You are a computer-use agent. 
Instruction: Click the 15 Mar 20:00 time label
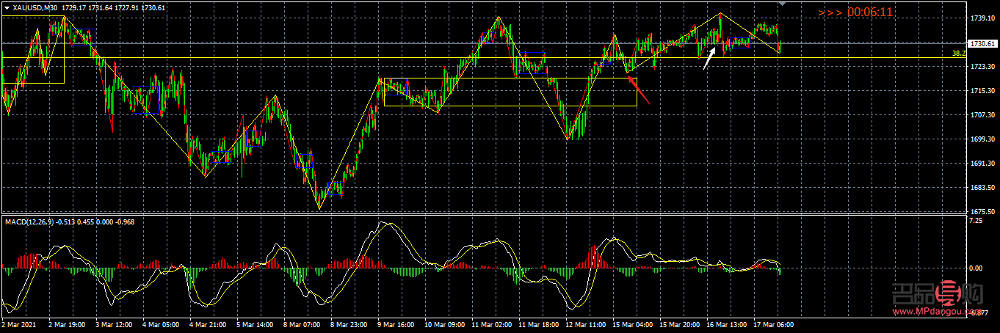pyautogui.click(x=679, y=323)
